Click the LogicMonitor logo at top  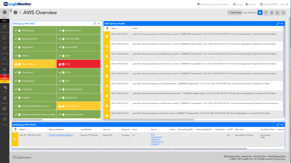(17, 4)
